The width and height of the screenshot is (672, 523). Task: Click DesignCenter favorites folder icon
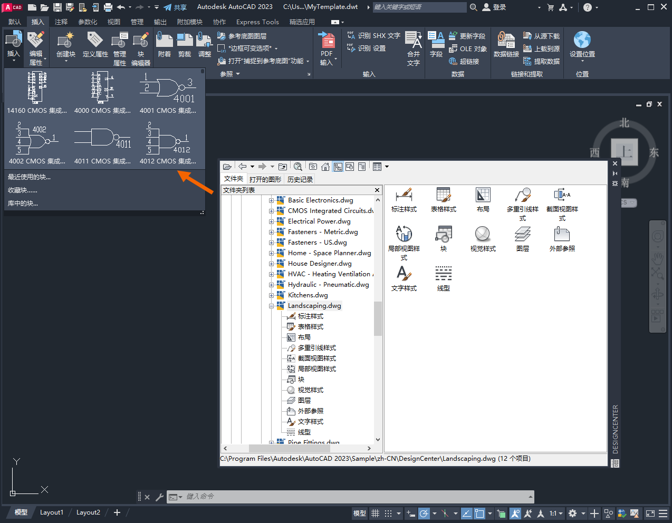point(313,167)
